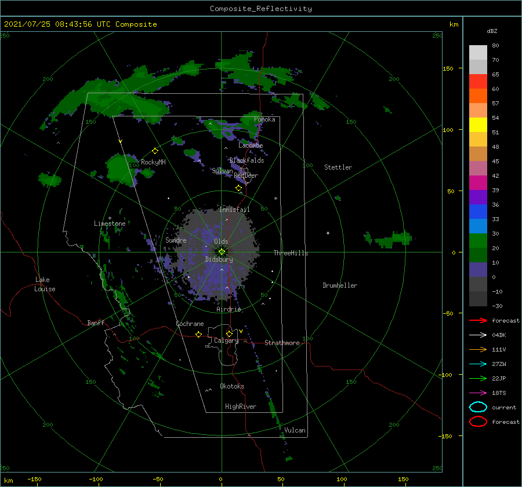The image size is (522, 487).
Task: Click the HighRiver town label
Action: 241,407
